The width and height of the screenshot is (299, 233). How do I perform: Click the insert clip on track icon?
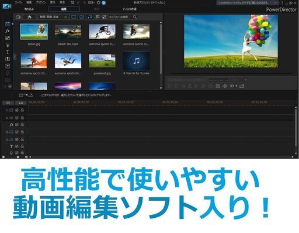tap(26, 95)
